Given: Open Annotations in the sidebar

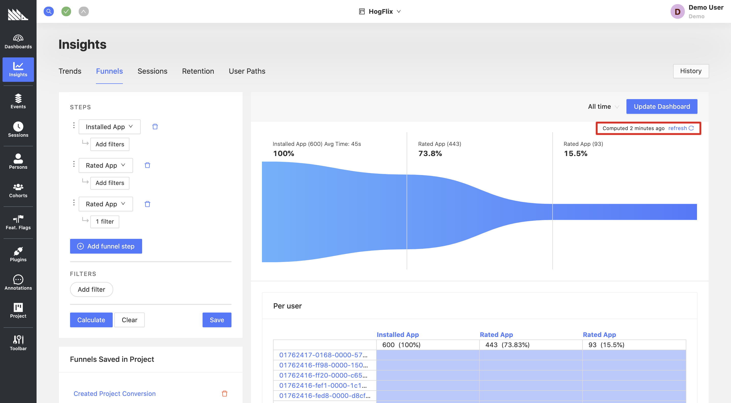Looking at the screenshot, I should 18,283.
